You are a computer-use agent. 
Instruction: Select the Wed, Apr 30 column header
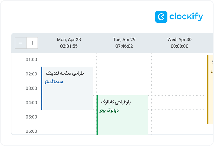point(179,40)
